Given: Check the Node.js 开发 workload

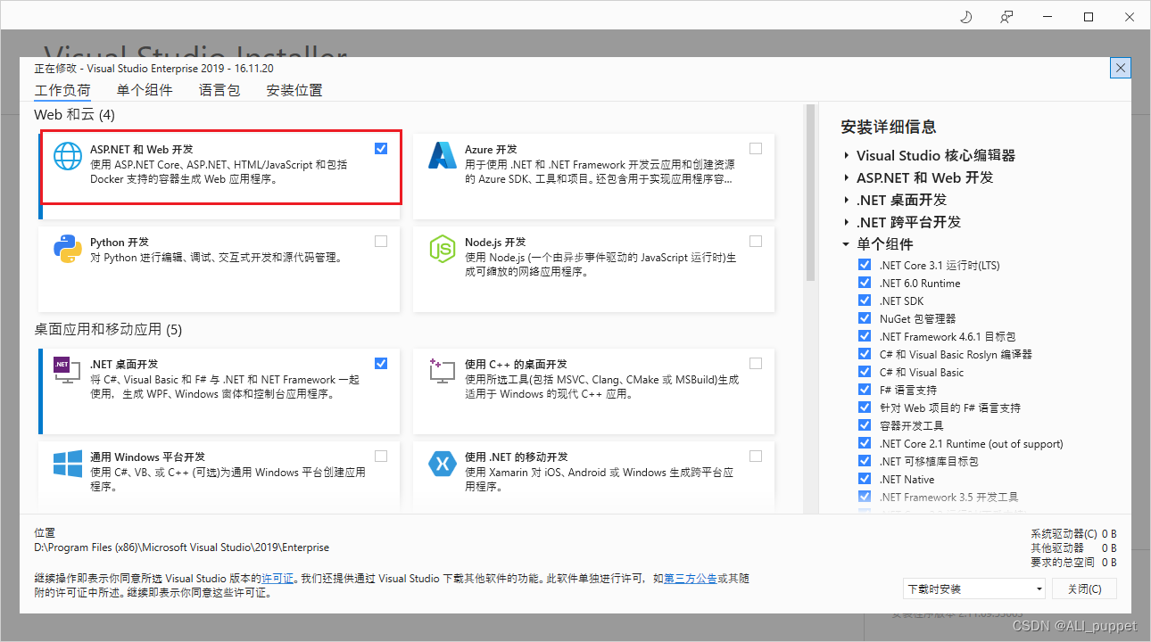Looking at the screenshot, I should tap(756, 241).
